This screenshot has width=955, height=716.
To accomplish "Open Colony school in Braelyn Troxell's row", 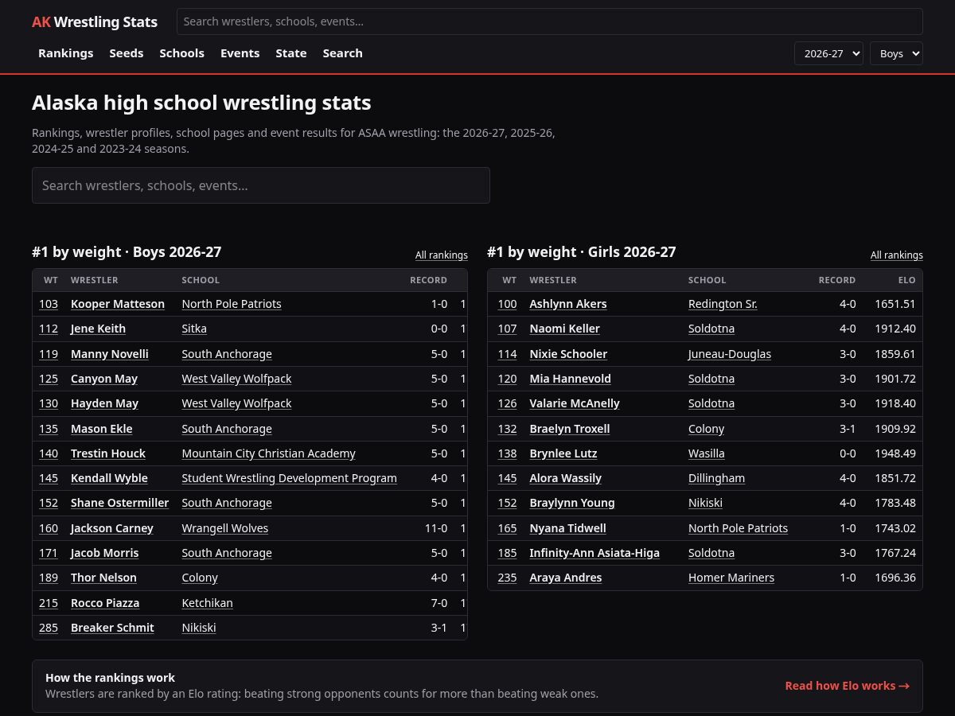I will 706,429.
